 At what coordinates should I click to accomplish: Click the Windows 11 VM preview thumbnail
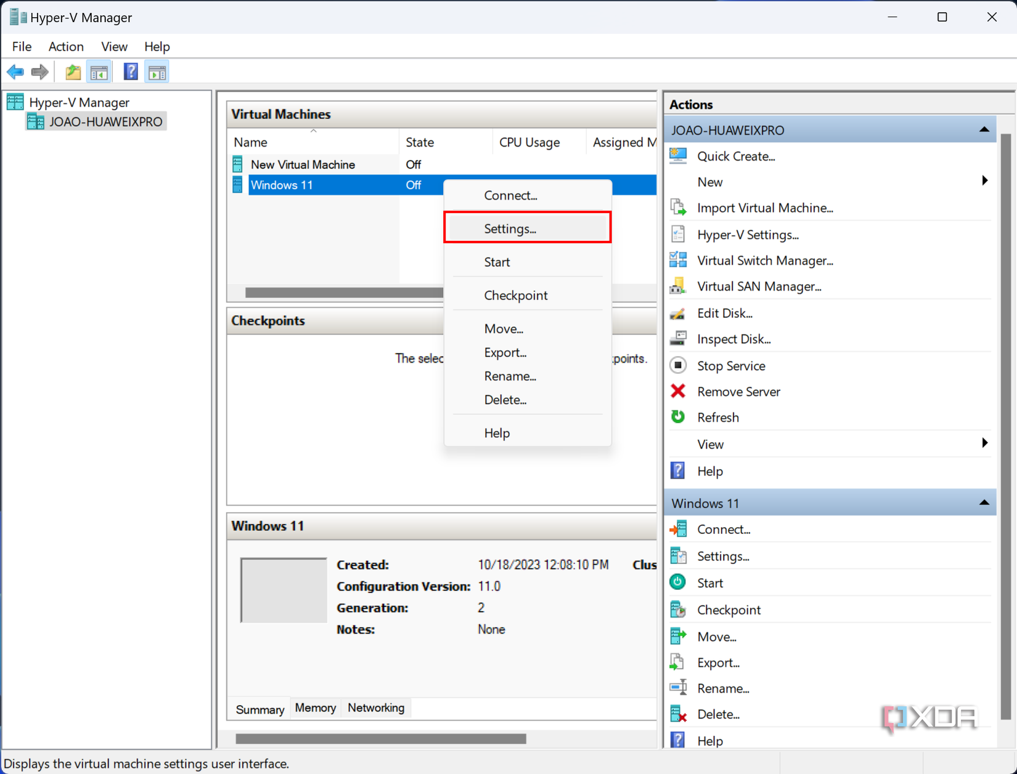pos(284,591)
